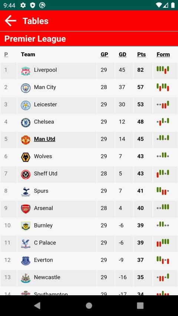Tap the Form column header
This screenshot has height=316, width=178.
click(163, 54)
